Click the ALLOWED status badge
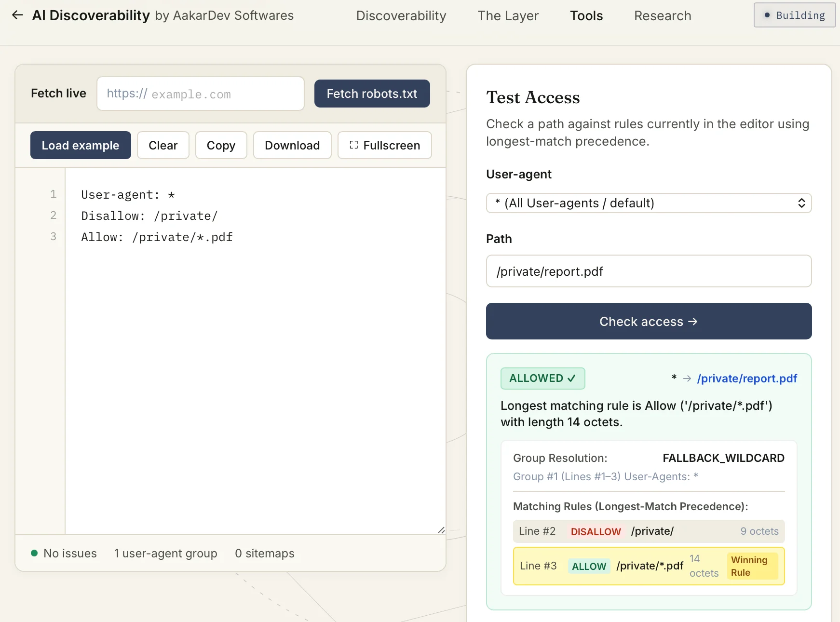The height and width of the screenshot is (622, 840). pos(542,379)
